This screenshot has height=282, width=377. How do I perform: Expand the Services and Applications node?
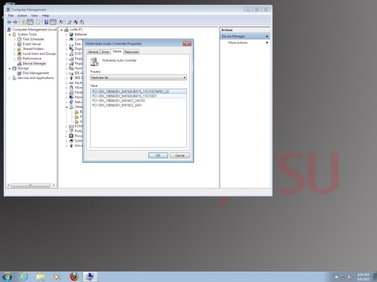click(10, 78)
